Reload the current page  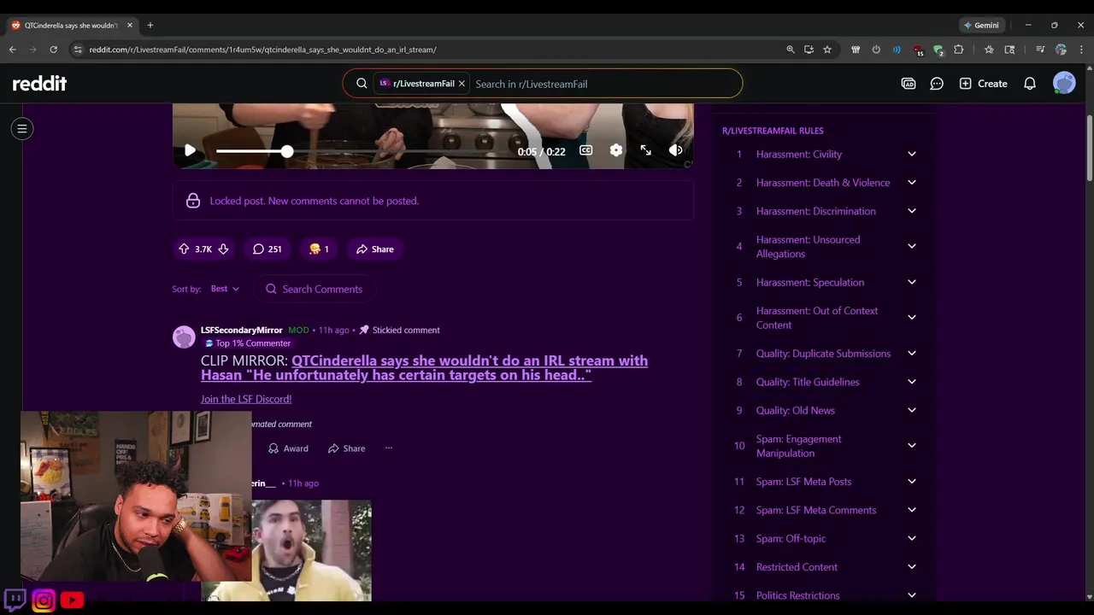click(x=53, y=50)
